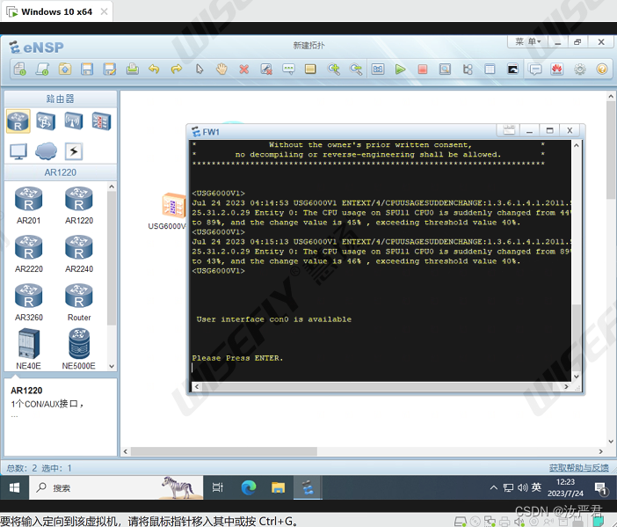The width and height of the screenshot is (617, 527).
Task: Click the Redo arrow icon
Action: tap(177, 70)
